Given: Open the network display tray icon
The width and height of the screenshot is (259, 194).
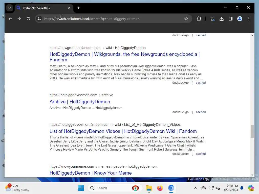Looking at the screenshot, I should (211, 188).
